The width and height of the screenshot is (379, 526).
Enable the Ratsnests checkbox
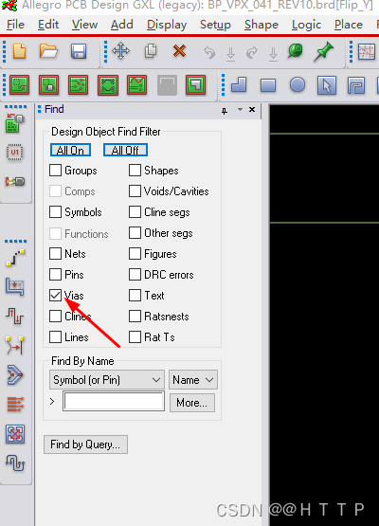tap(135, 316)
